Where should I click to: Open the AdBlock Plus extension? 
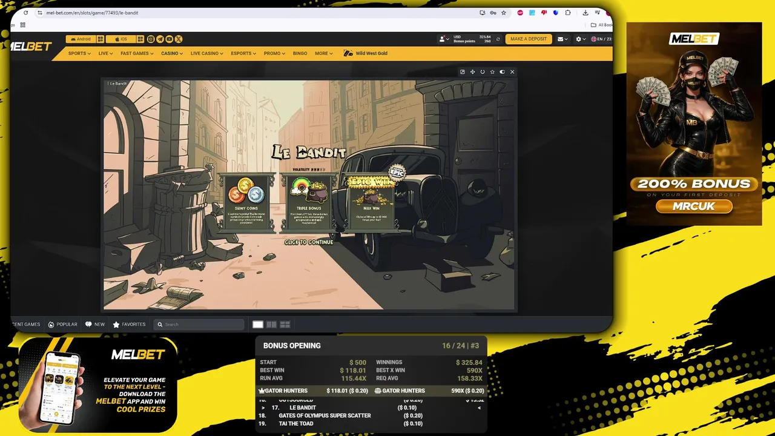click(520, 13)
